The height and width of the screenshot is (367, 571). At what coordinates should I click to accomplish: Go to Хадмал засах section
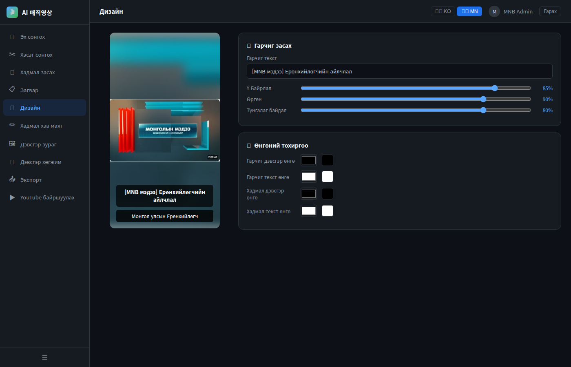(44, 72)
